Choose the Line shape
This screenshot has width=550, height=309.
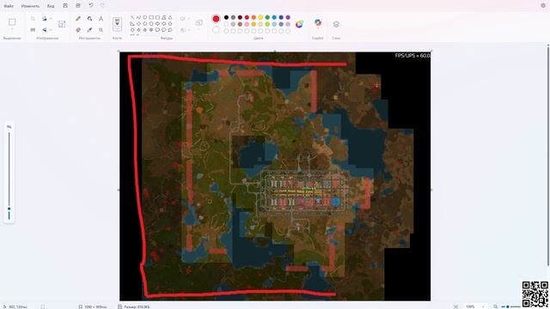click(x=132, y=17)
